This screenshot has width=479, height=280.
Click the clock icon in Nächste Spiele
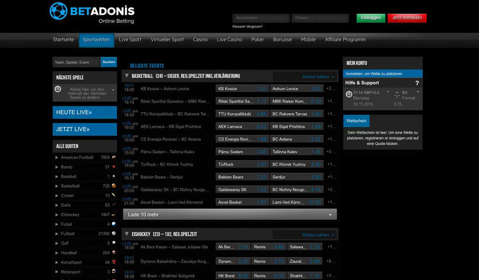[x=58, y=89]
